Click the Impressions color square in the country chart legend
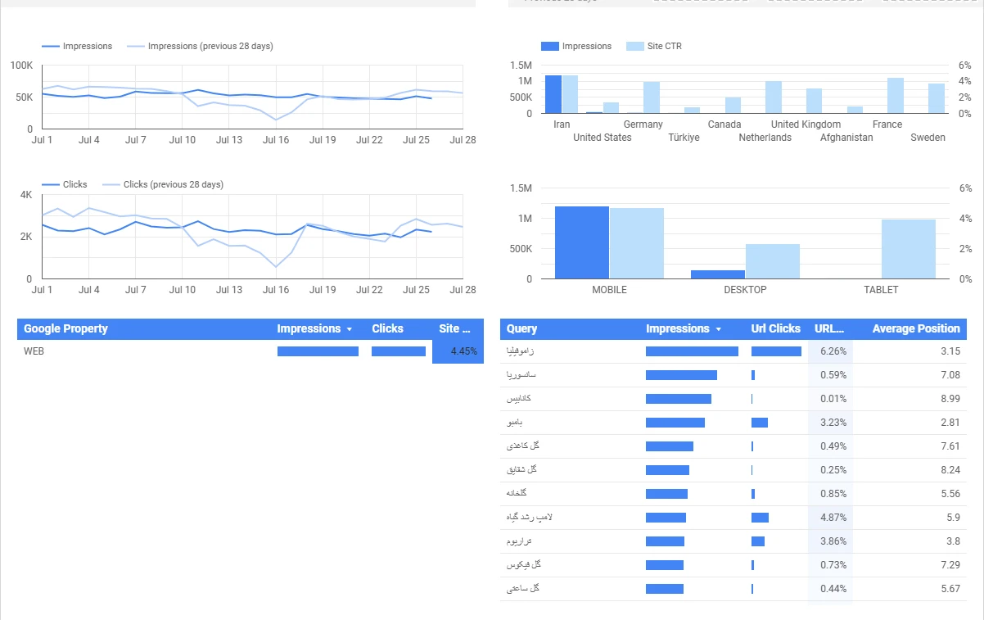984x620 pixels. click(549, 47)
